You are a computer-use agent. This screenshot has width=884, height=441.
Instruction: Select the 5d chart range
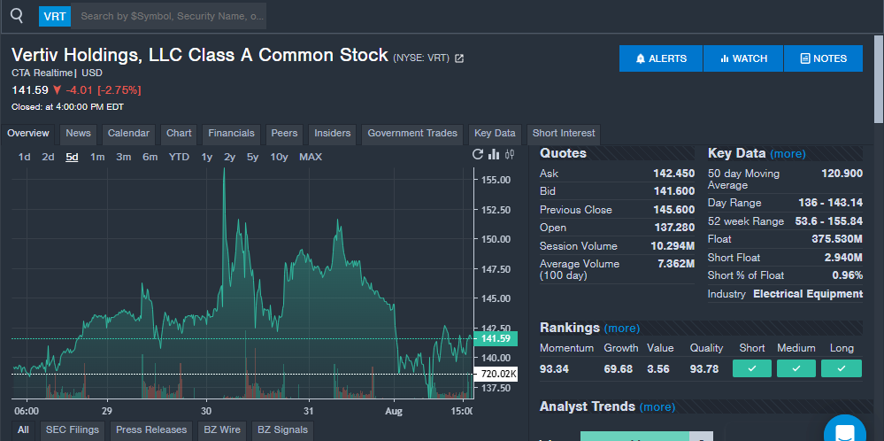(x=72, y=157)
